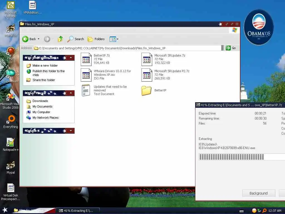Open the Back button history dropdown arrow
285x214 pixels.
38,39
